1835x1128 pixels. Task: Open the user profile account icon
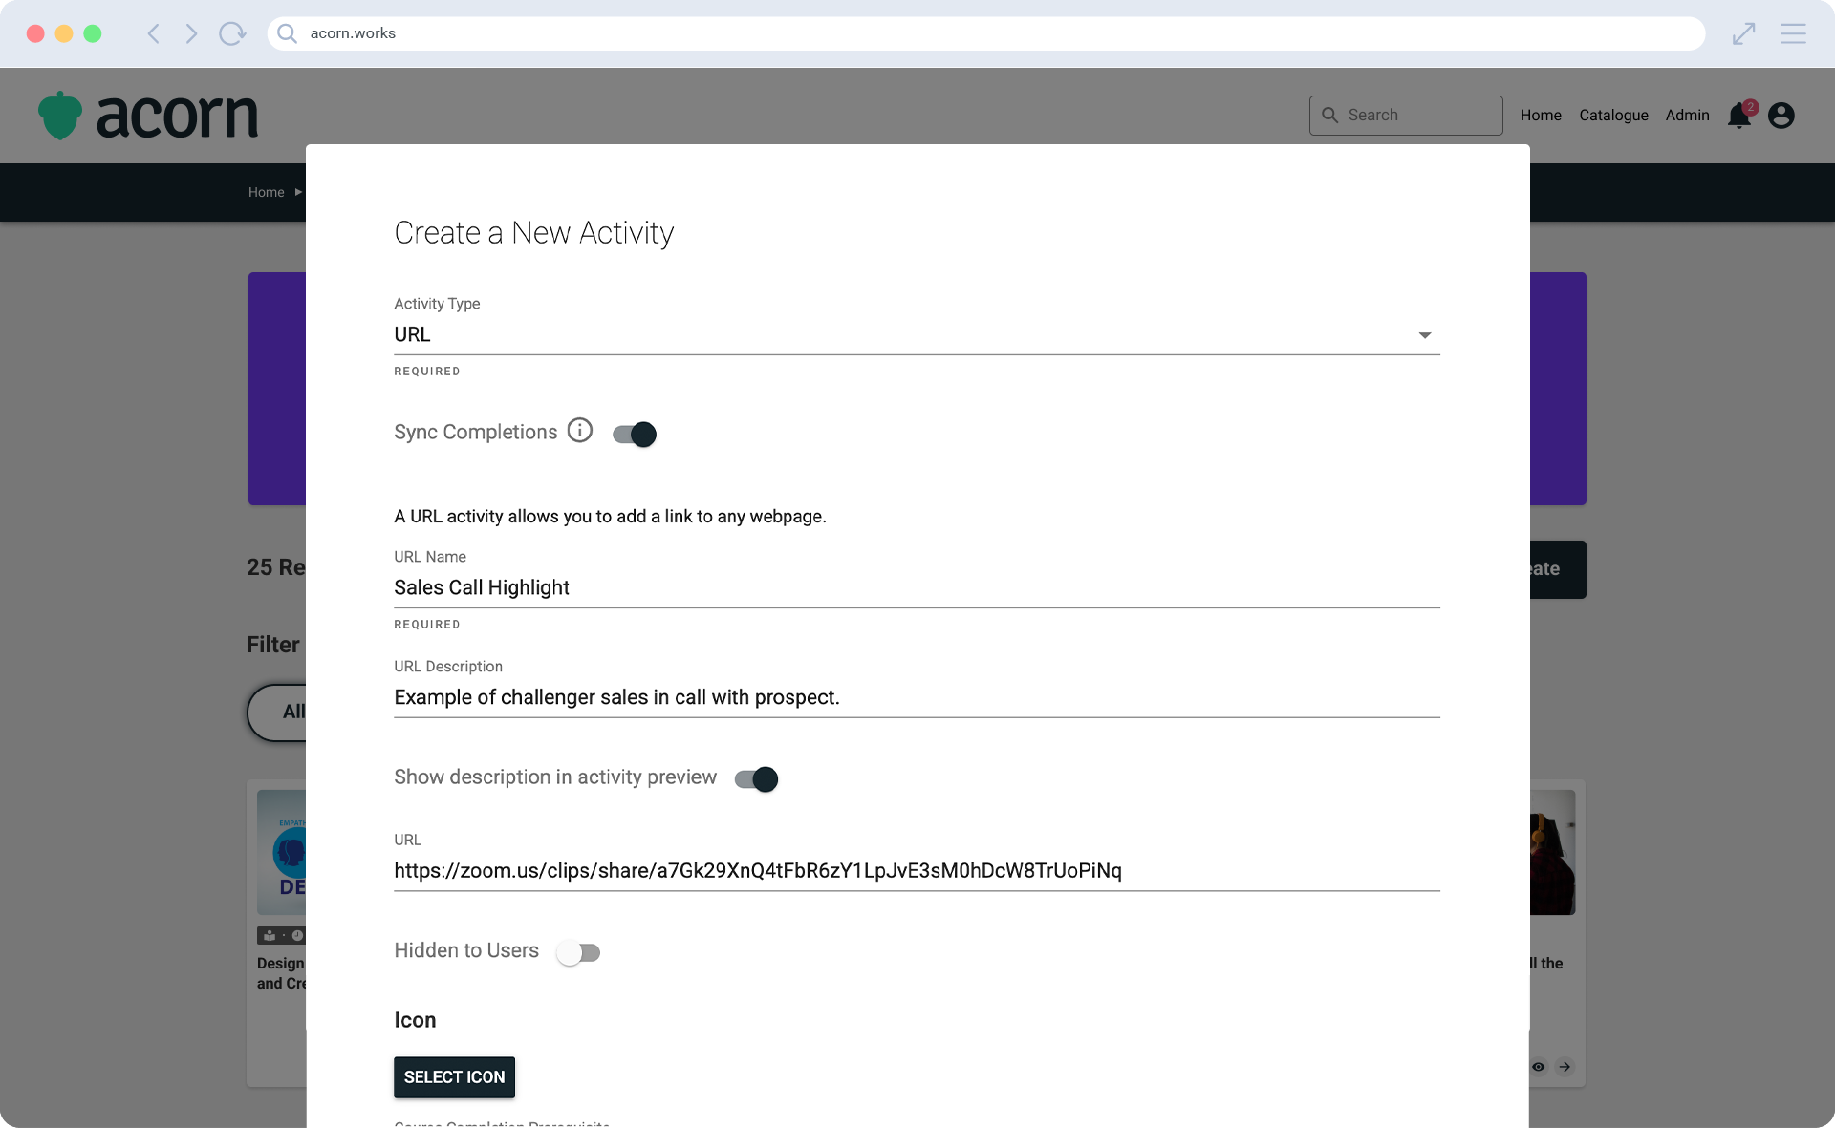pos(1781,116)
